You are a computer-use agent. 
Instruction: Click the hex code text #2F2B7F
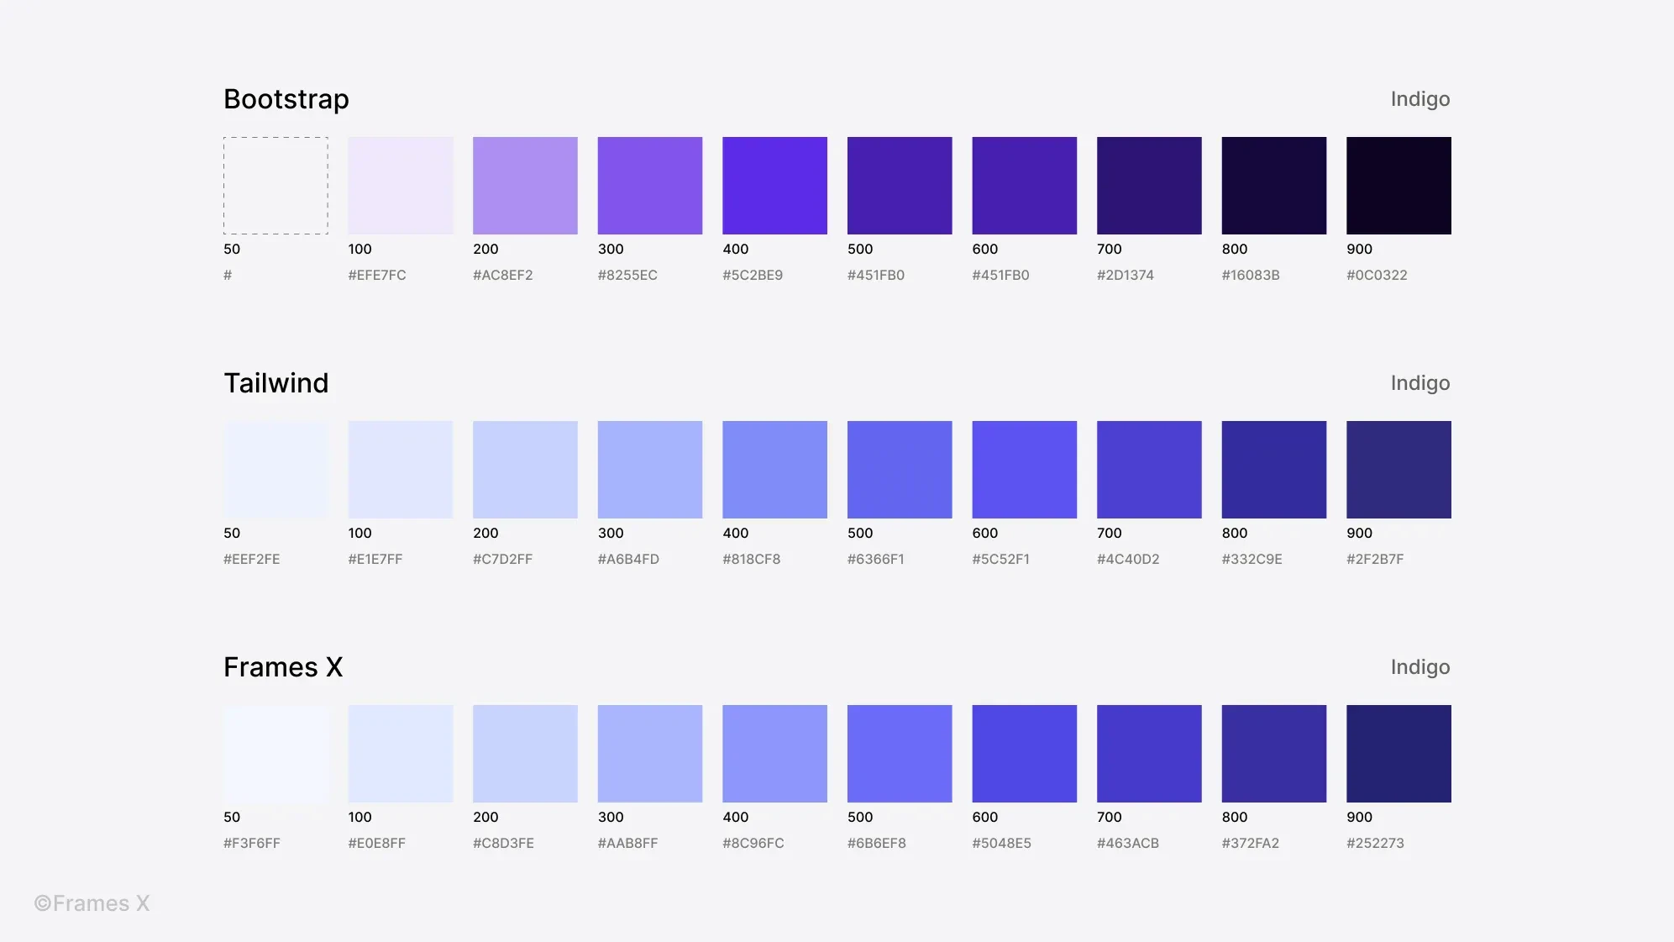coord(1375,559)
